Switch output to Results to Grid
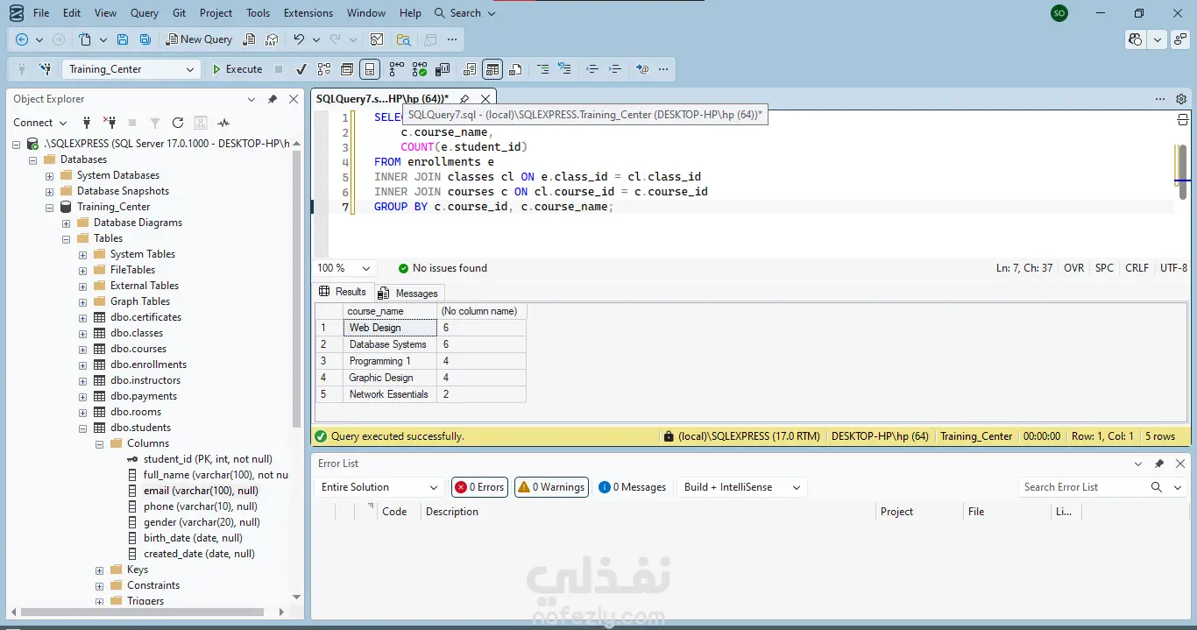 pos(492,69)
